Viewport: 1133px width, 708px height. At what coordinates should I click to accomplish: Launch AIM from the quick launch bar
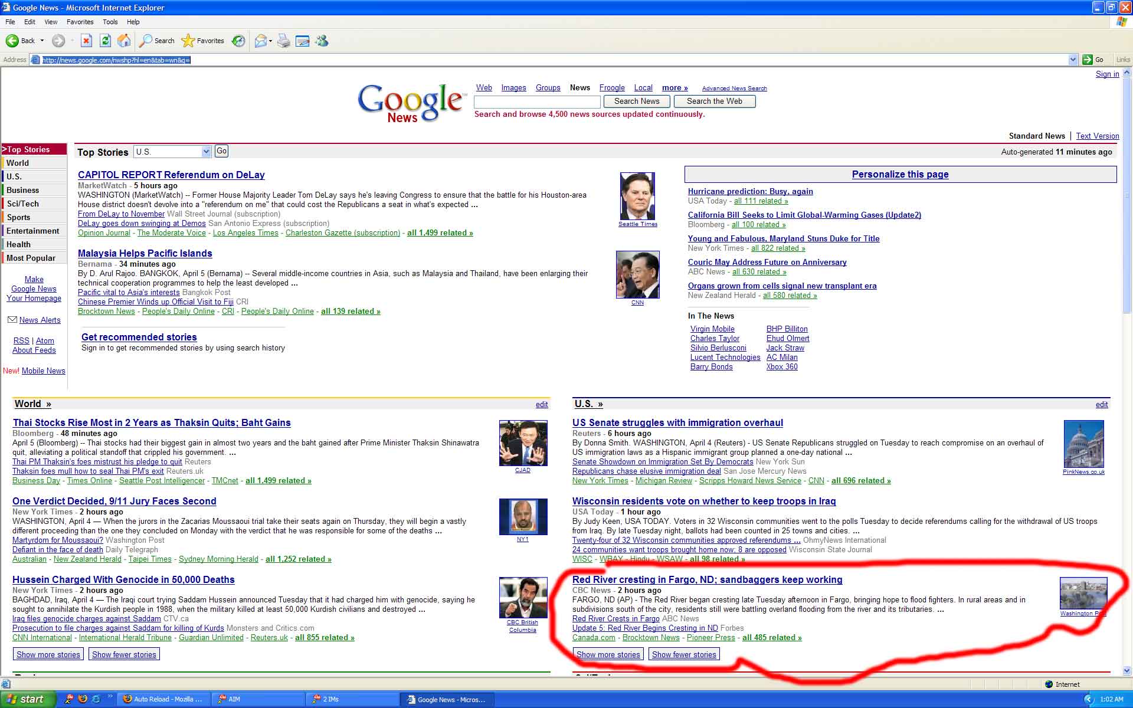pos(69,699)
